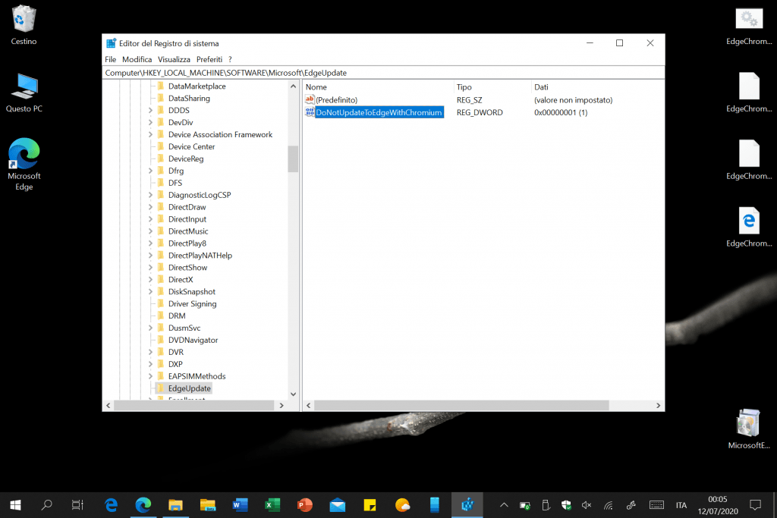The height and width of the screenshot is (518, 777).
Task: Open the Modifica menu
Action: coord(137,59)
